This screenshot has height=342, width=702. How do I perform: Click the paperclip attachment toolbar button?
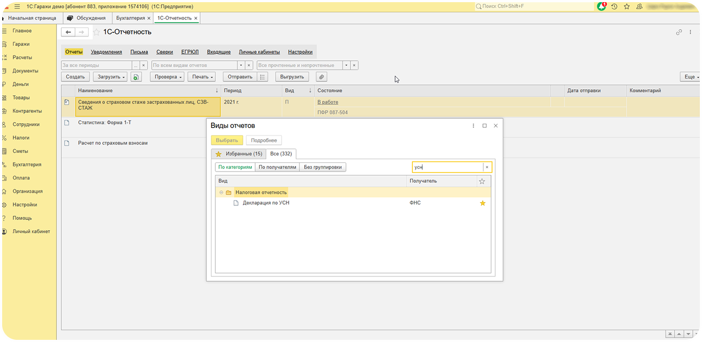pyautogui.click(x=321, y=77)
